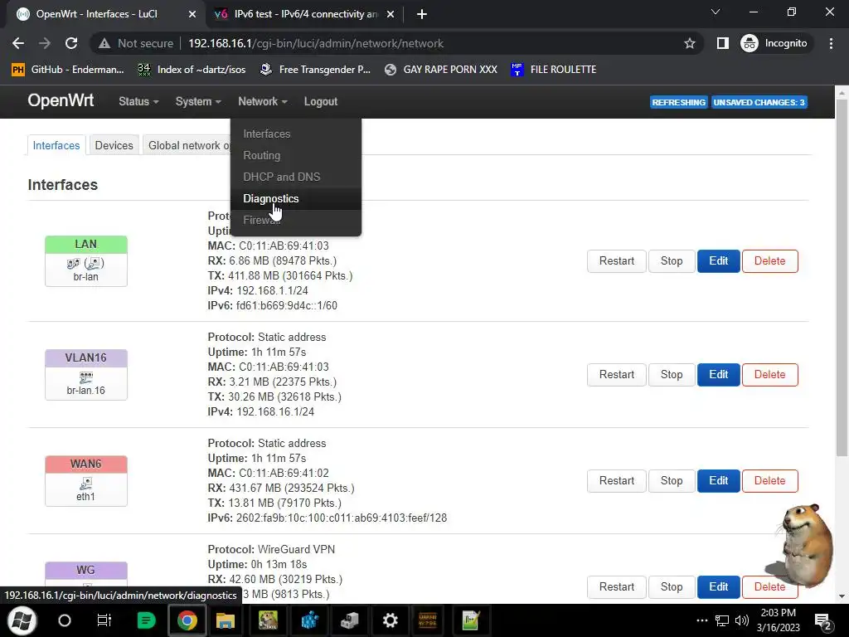Edit the VLAN16 interface
The image size is (849, 637).
click(x=718, y=375)
